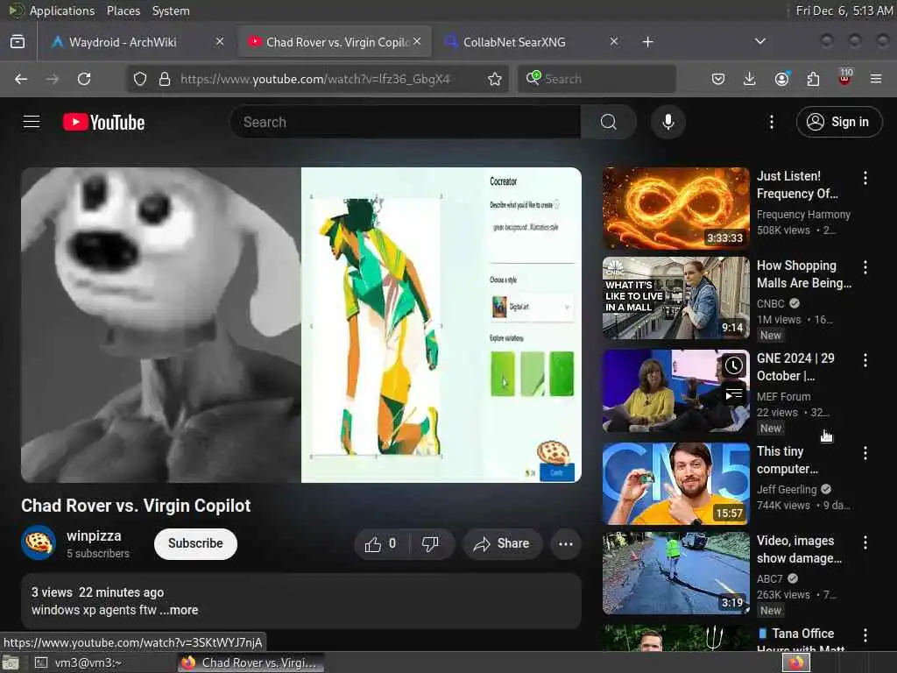Open options for This tiny computer video

coord(865,453)
